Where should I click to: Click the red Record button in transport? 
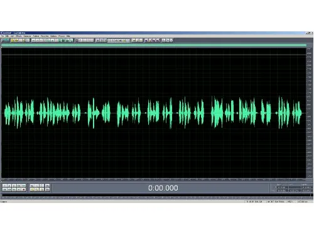23,189
